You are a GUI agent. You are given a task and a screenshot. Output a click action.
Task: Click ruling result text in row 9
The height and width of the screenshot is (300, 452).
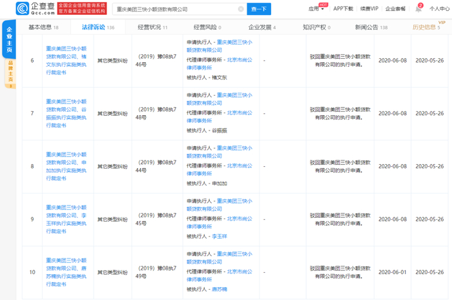(340, 219)
